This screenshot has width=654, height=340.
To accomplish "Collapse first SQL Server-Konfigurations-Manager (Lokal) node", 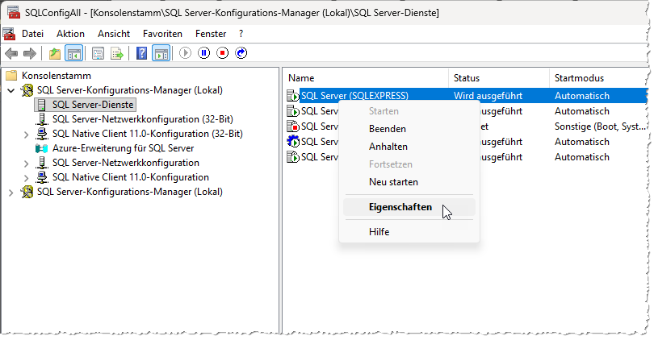I will [x=11, y=90].
